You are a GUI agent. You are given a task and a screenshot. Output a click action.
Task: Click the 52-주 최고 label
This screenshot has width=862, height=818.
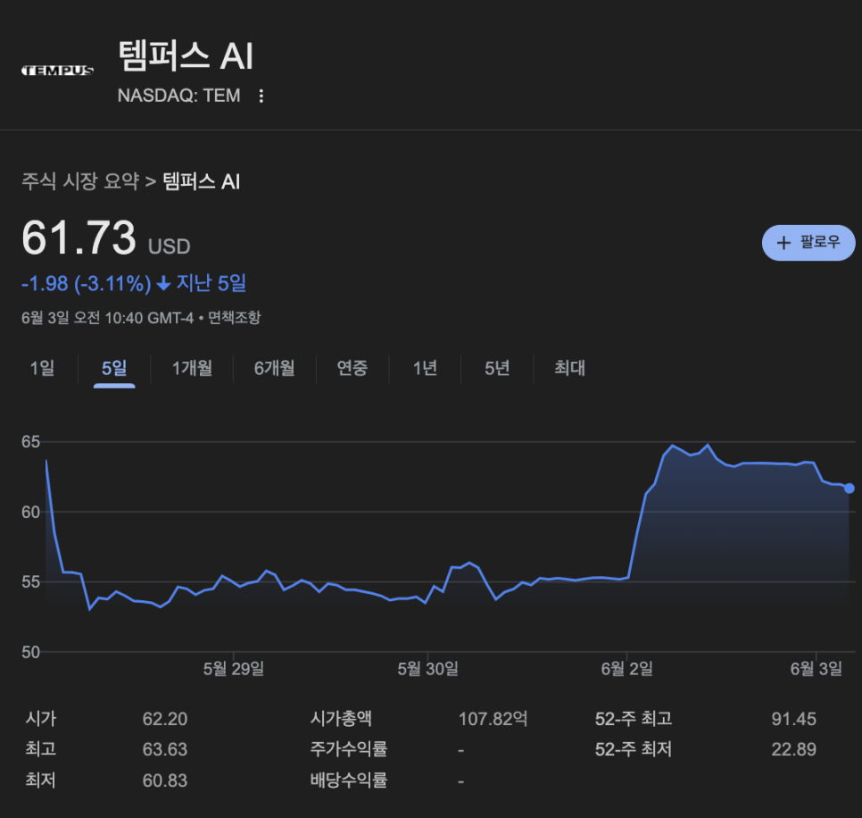click(x=634, y=719)
